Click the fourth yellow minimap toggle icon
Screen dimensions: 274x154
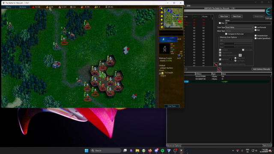(162, 20)
